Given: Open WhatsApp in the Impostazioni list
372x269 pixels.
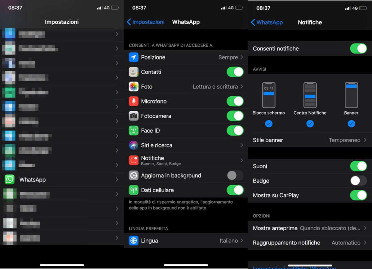Looking at the screenshot, I should [x=62, y=179].
